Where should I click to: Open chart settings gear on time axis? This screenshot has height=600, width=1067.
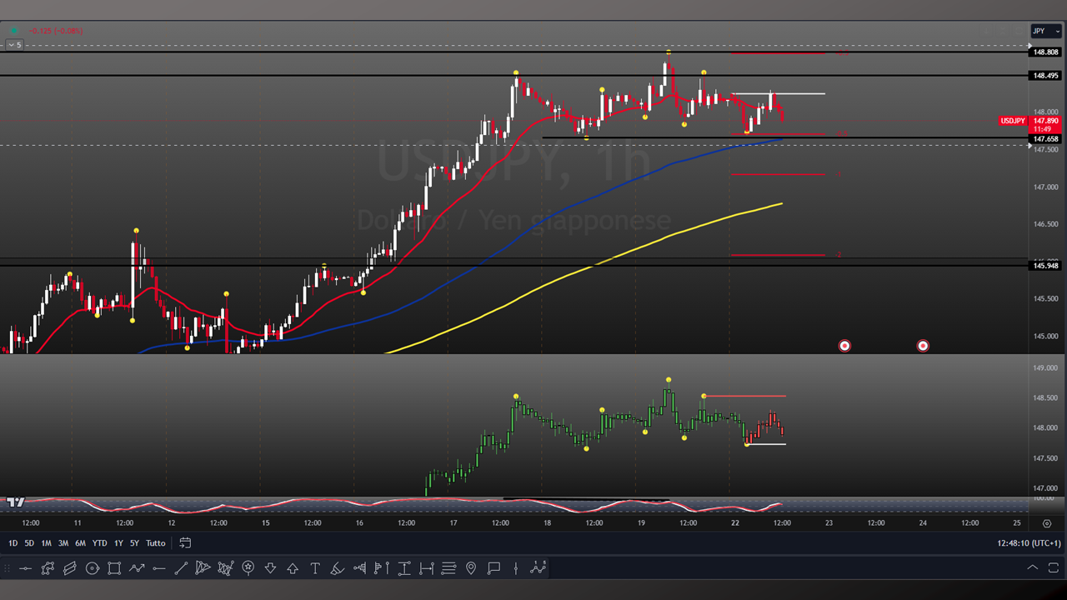coord(1047,523)
